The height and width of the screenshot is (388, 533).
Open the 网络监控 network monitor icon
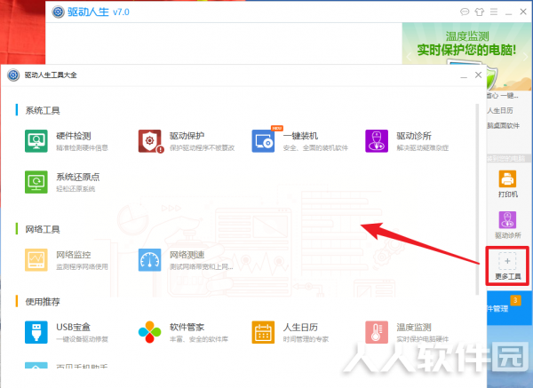(x=36, y=260)
